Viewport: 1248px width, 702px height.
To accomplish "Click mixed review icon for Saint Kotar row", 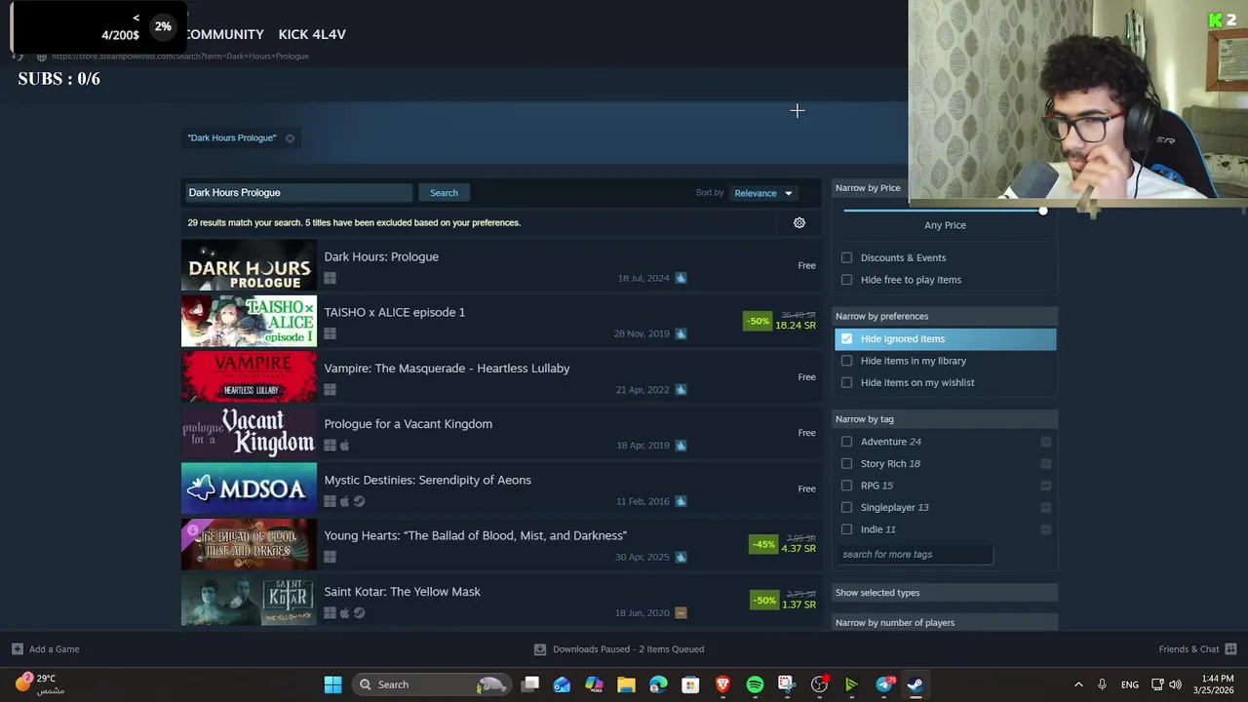I will point(681,613).
